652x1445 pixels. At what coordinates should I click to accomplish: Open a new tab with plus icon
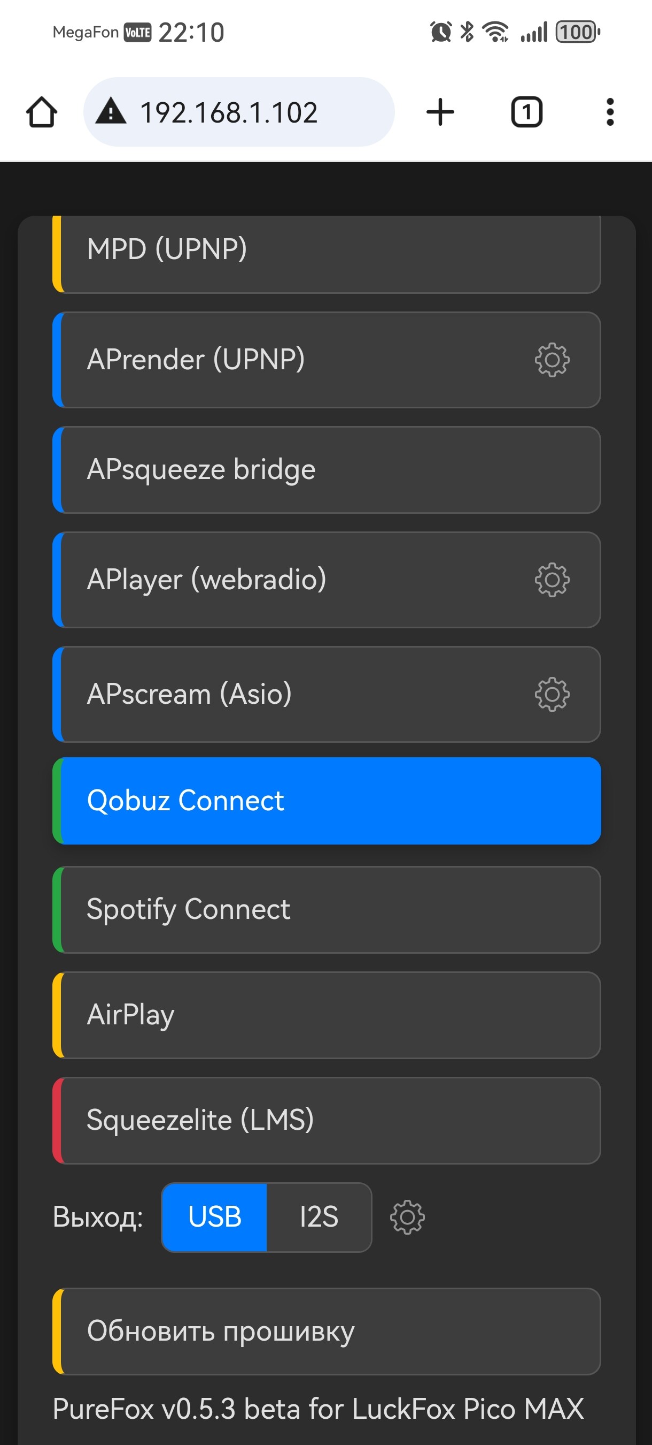pos(440,112)
